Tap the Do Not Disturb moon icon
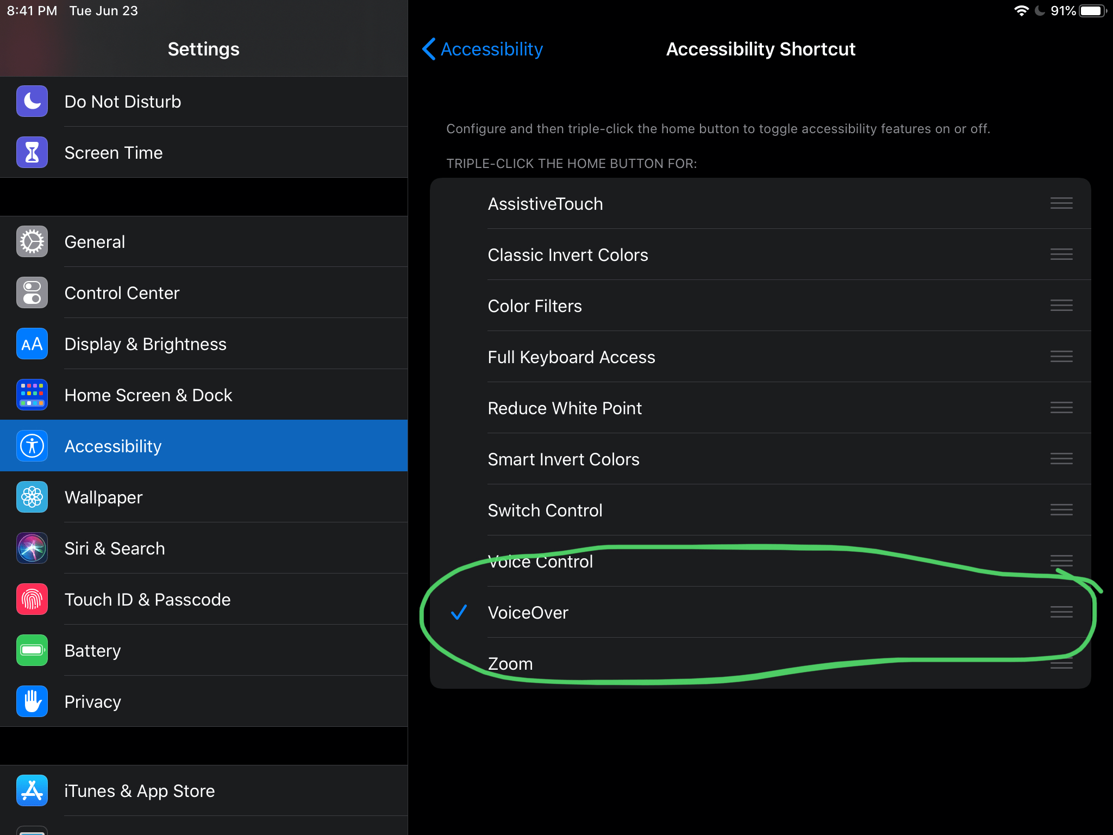 (x=32, y=102)
